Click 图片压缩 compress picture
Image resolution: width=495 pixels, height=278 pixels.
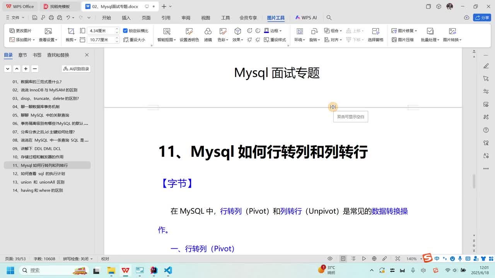point(403,40)
